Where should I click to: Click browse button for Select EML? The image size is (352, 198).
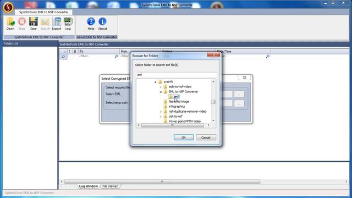point(239,95)
